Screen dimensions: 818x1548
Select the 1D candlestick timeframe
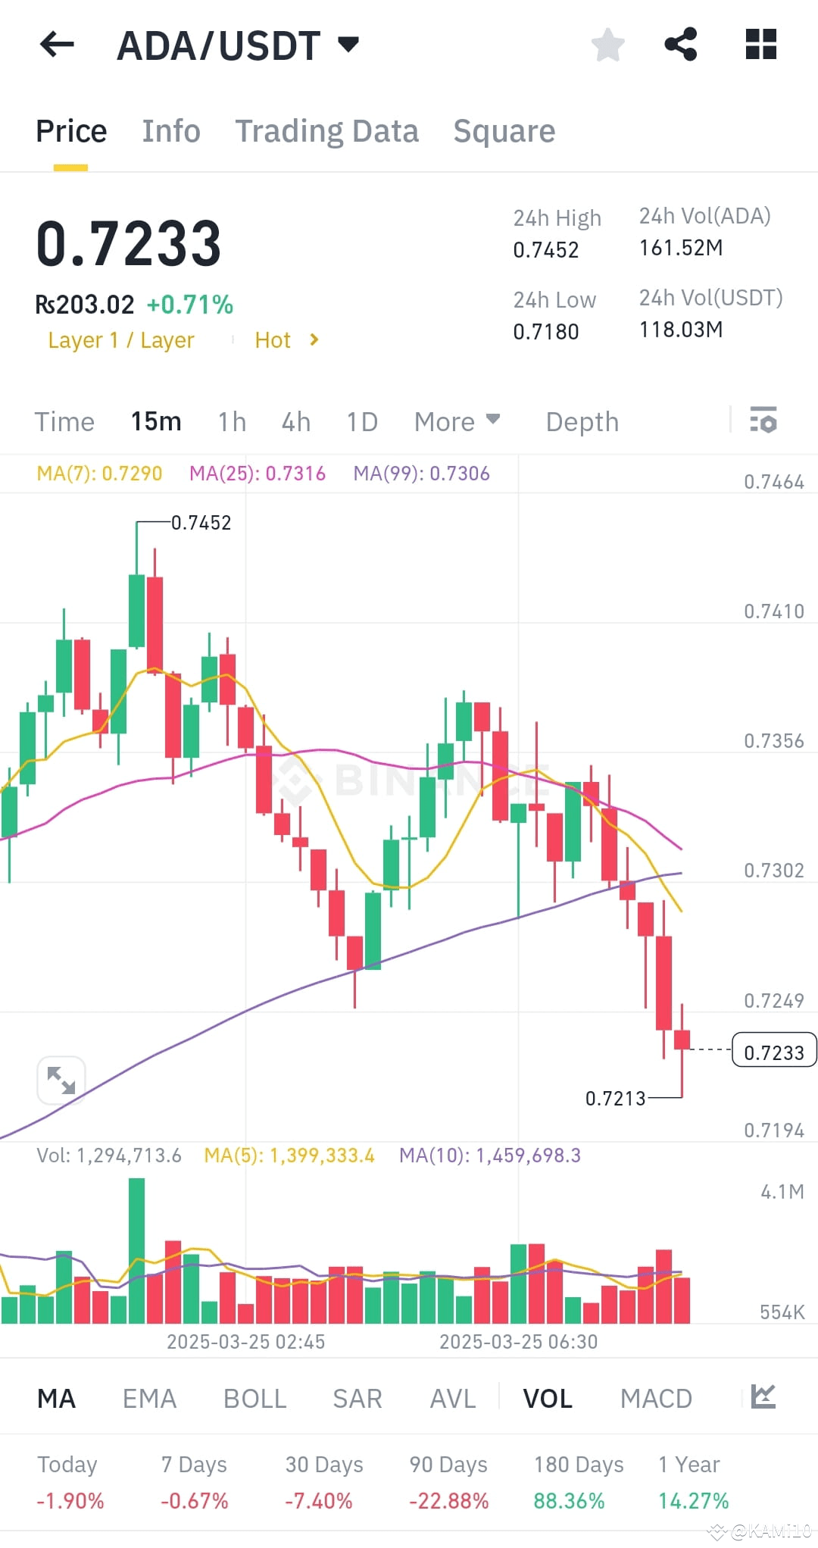[x=361, y=421]
